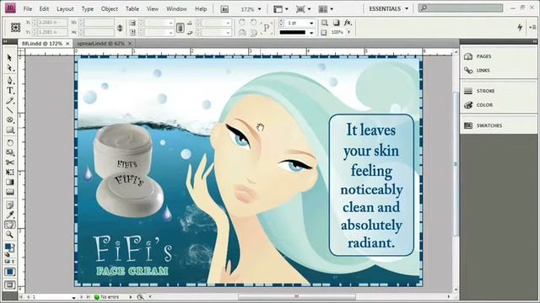The height and width of the screenshot is (303, 540).
Task: Click the Go to Bridge icon
Action: click(224, 9)
